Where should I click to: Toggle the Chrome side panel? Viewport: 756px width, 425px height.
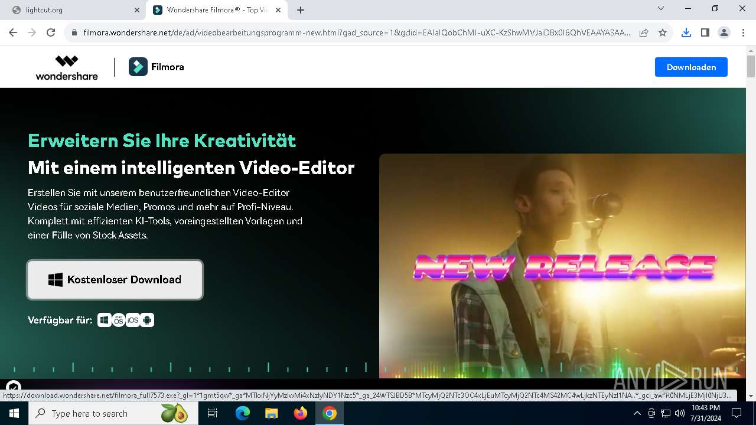pos(705,33)
